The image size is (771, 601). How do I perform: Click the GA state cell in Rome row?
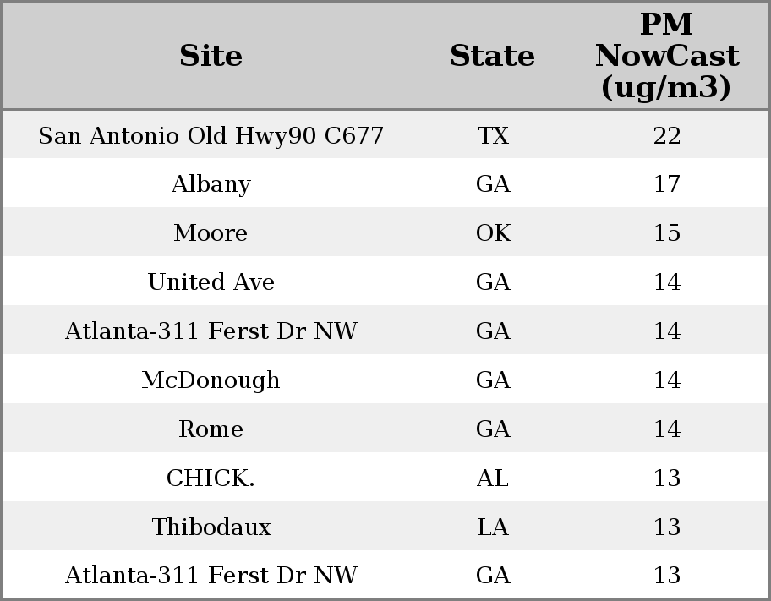493,429
